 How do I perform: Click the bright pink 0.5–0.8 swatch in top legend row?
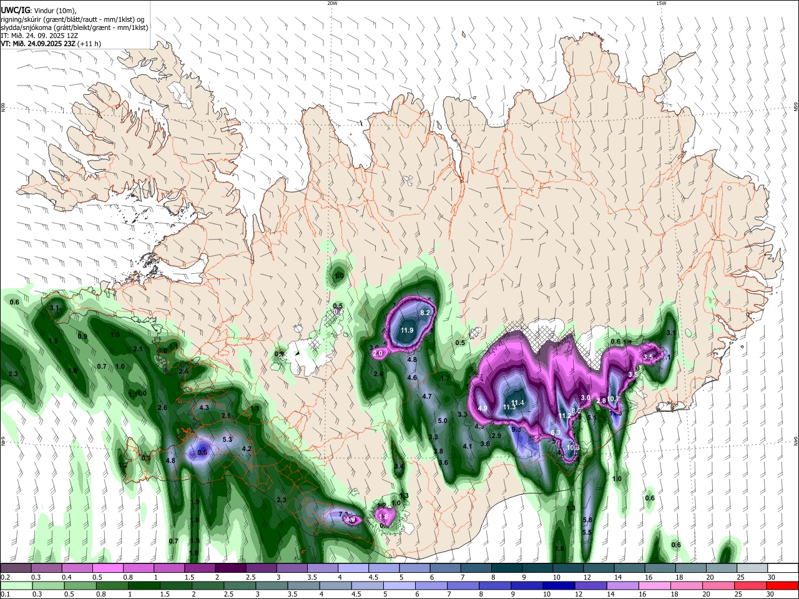(107, 568)
